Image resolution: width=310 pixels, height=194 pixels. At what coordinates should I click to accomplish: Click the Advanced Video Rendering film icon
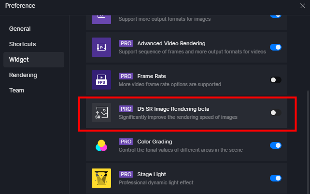point(101,47)
